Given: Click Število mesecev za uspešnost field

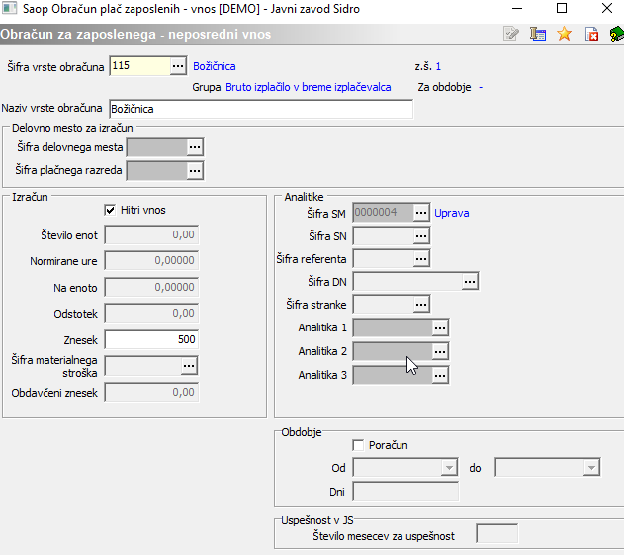Looking at the screenshot, I should click(x=496, y=535).
